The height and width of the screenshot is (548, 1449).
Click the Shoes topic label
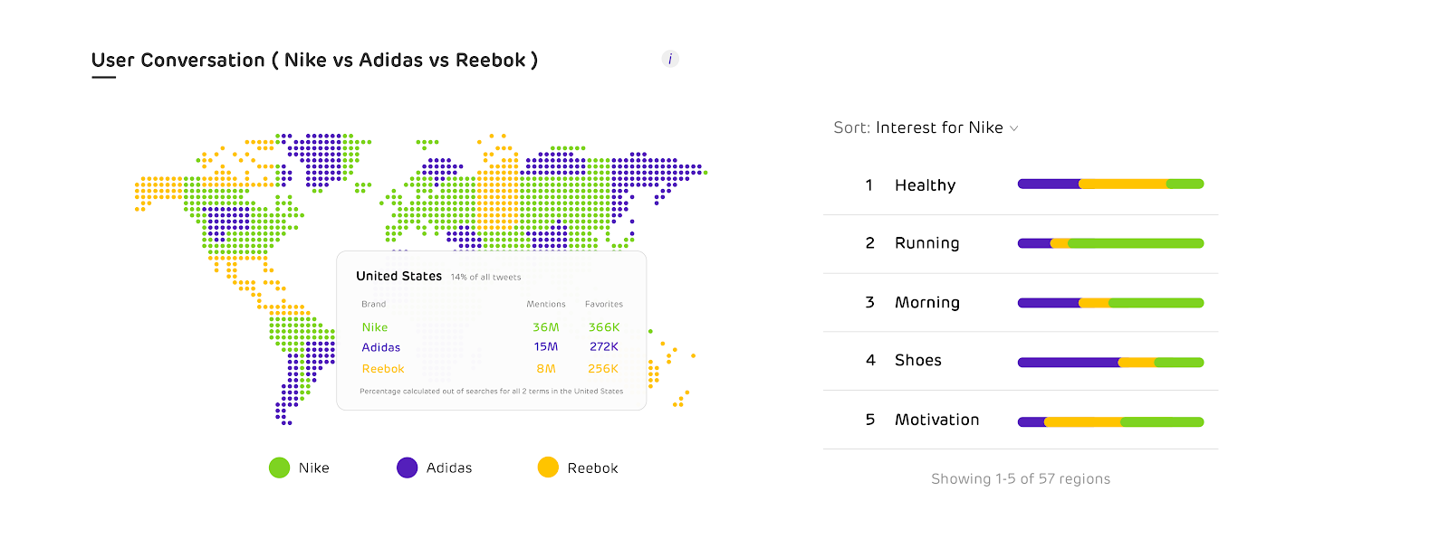tap(918, 360)
